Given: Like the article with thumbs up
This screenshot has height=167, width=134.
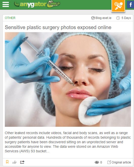Looking at the screenshot, I should tap(14, 162).
